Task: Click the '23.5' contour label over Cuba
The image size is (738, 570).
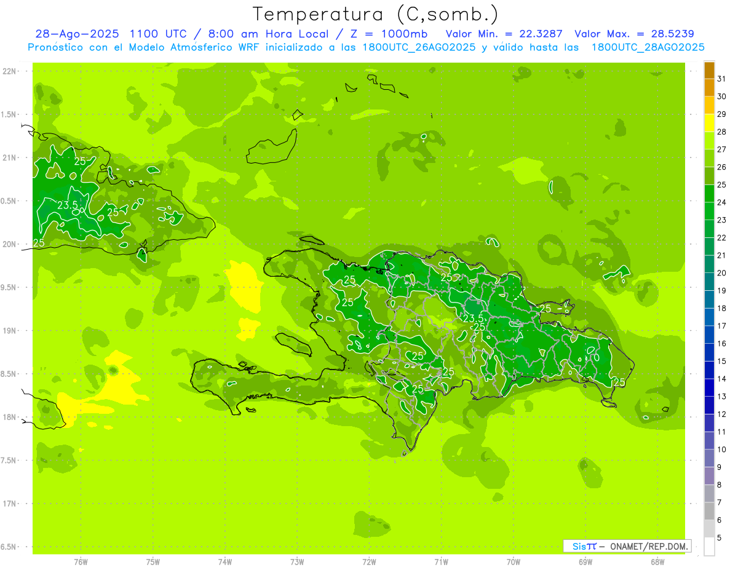Action: [67, 205]
